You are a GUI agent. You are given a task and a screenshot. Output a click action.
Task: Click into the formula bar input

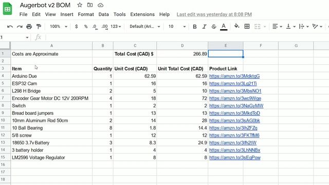coord(187,38)
